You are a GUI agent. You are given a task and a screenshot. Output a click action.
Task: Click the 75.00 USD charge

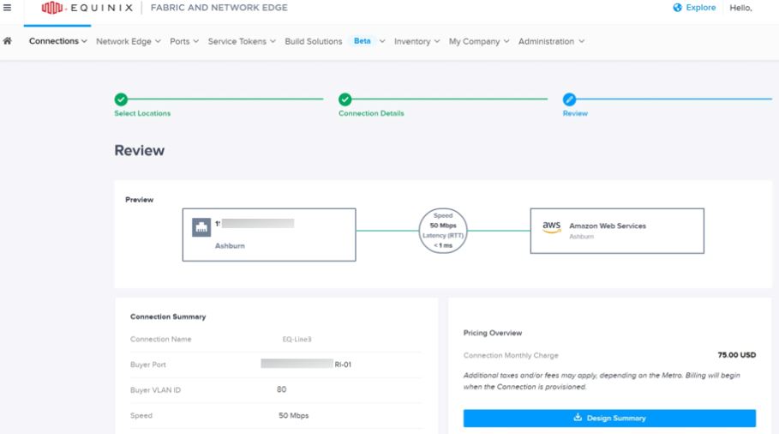pos(737,355)
